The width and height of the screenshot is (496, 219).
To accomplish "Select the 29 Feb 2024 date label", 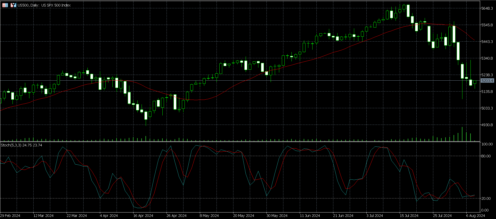I will pyautogui.click(x=10, y=216).
